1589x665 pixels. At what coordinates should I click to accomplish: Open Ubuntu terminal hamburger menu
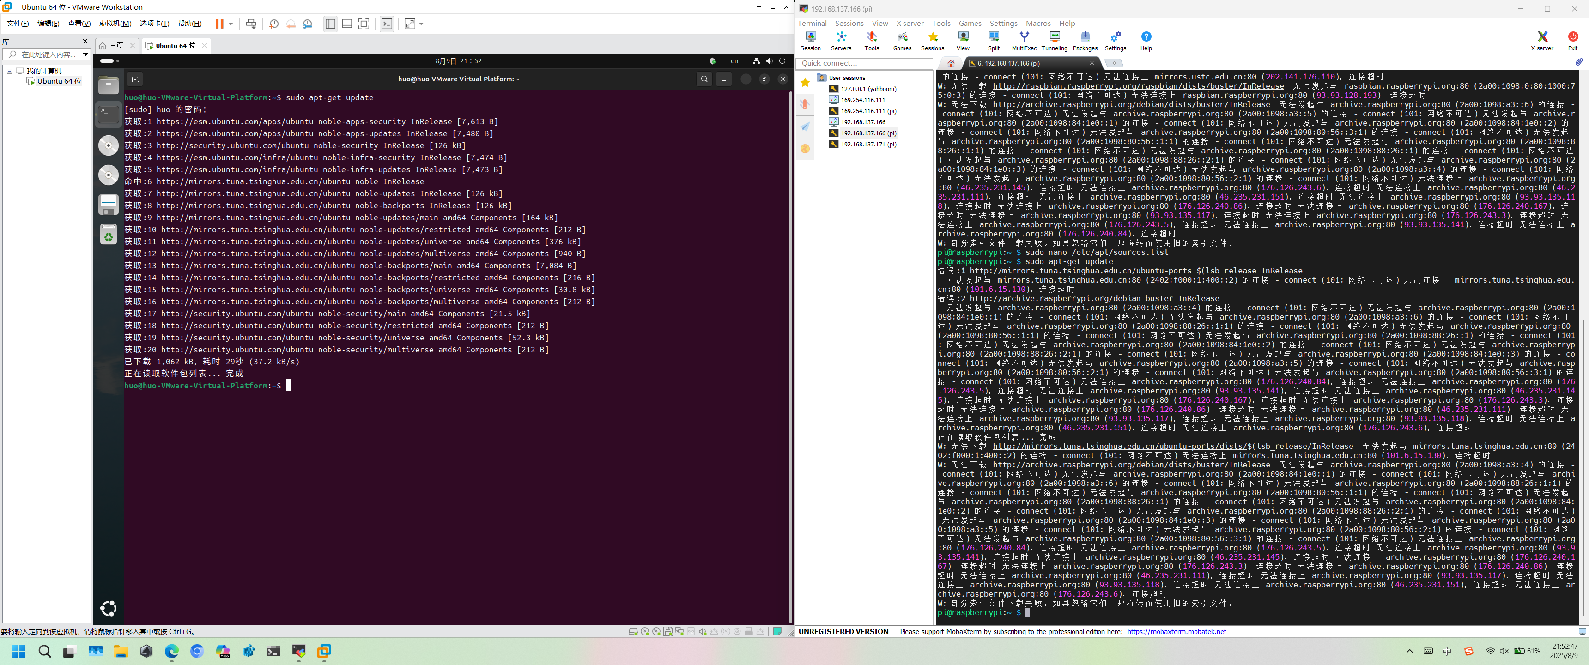pyautogui.click(x=724, y=79)
